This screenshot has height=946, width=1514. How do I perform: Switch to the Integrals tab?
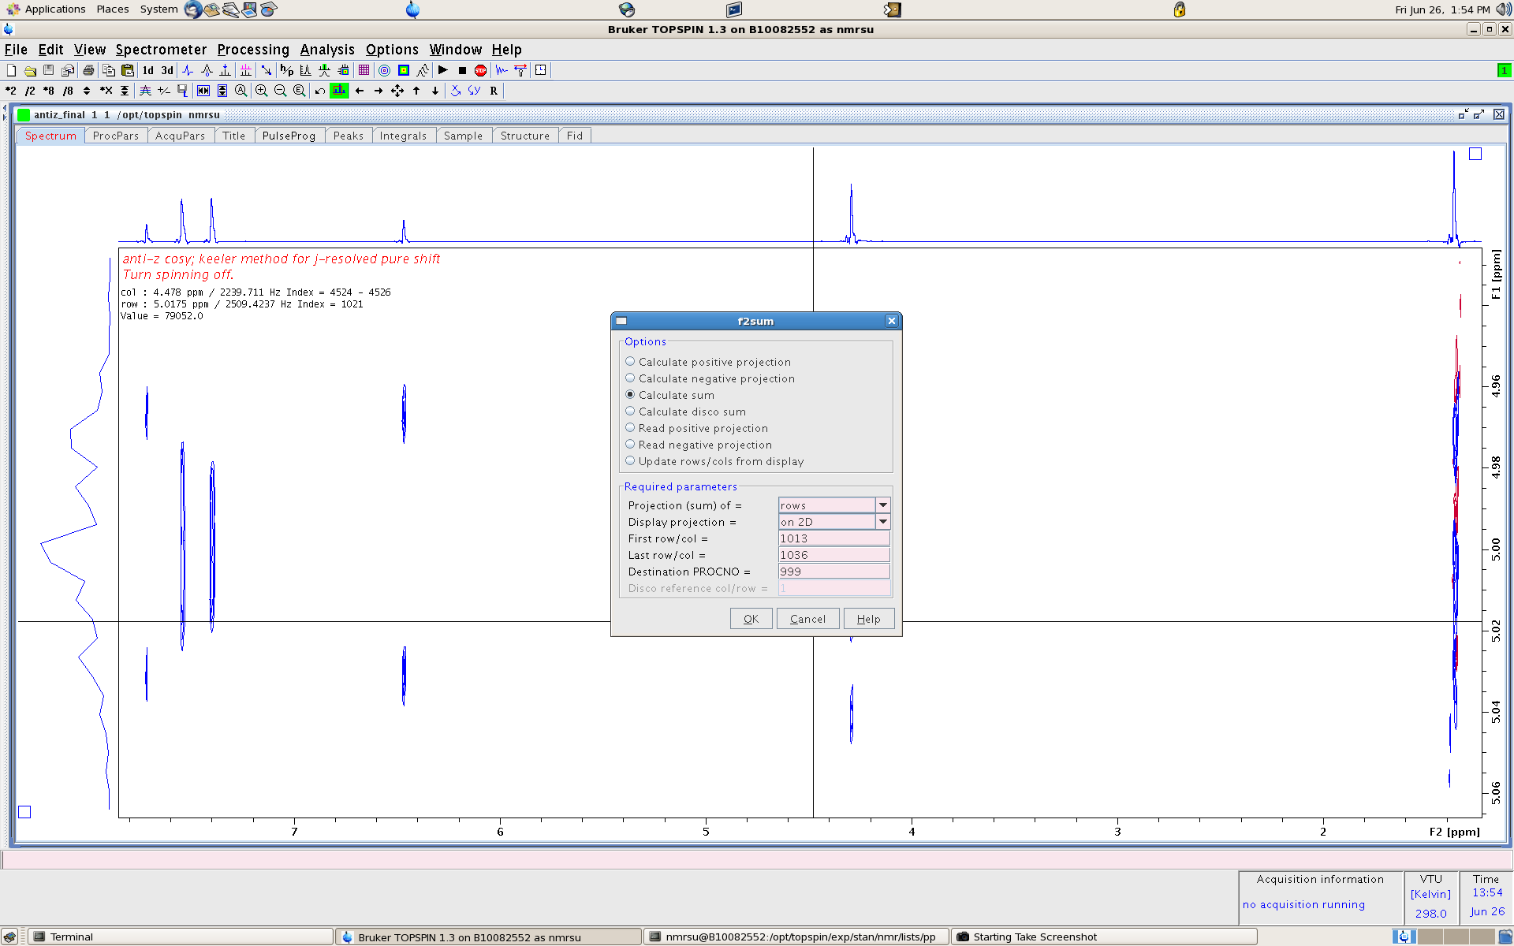click(x=403, y=136)
